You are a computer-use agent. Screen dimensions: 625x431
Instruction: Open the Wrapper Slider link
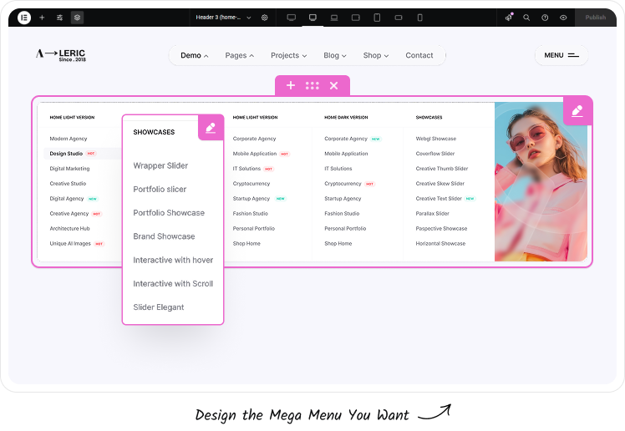pyautogui.click(x=160, y=165)
